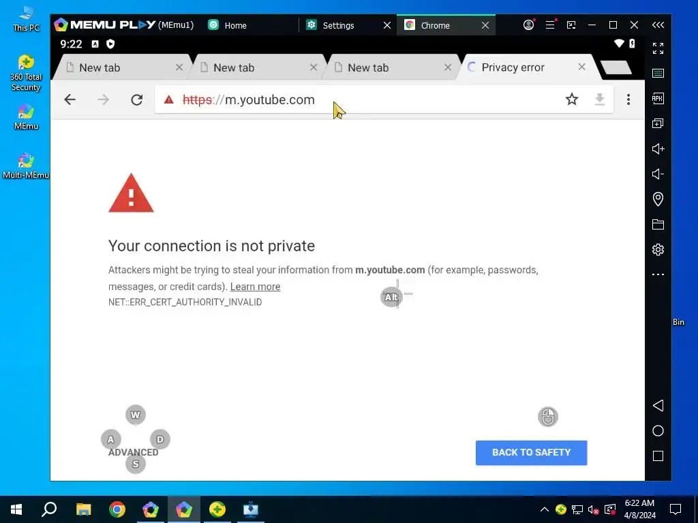This screenshot has width=698, height=523.
Task: Click the muted speaker icon in the tray
Action: coord(594,509)
